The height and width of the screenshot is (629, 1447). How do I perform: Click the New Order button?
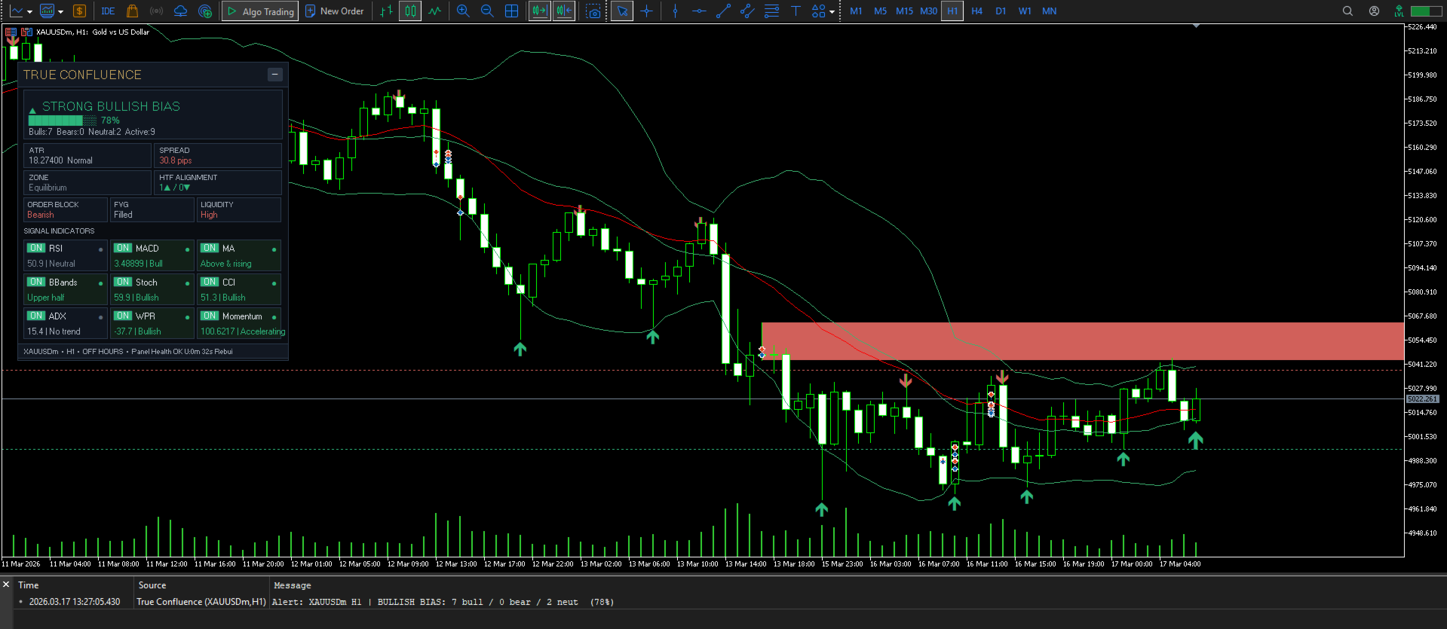(334, 11)
